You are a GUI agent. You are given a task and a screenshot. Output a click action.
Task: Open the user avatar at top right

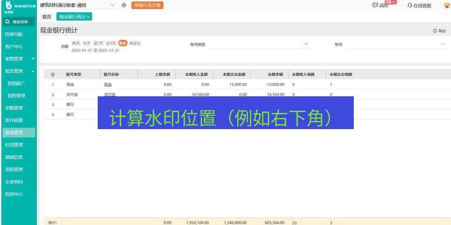click(x=446, y=5)
